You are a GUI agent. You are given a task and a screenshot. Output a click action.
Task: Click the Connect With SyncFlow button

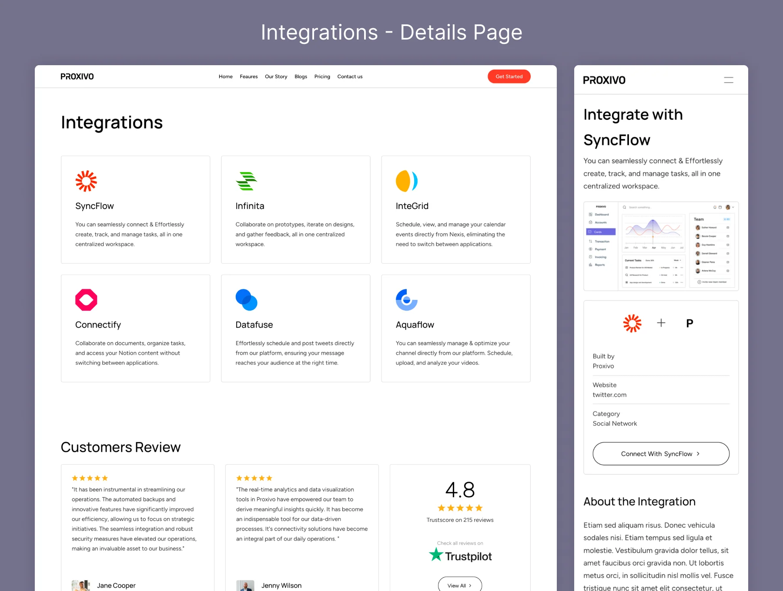point(661,454)
